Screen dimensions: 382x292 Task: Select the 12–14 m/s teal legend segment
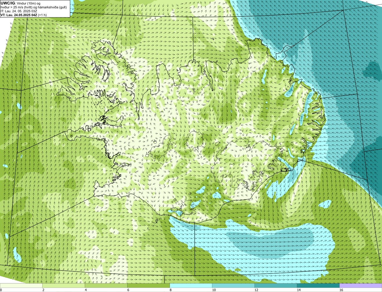coord(276,286)
